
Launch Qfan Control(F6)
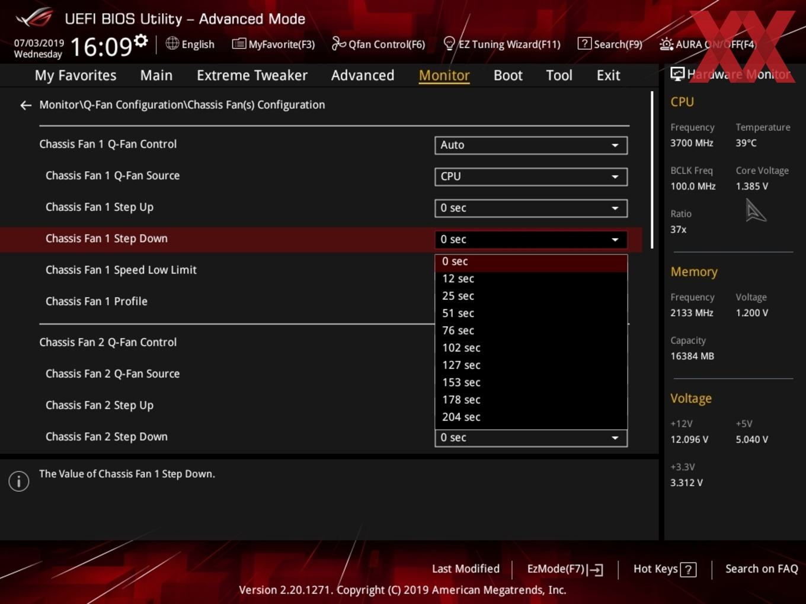coord(378,44)
